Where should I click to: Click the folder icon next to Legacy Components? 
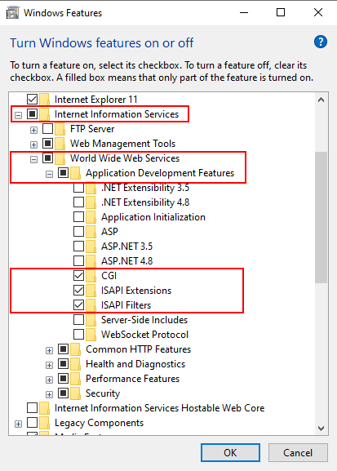coord(44,423)
